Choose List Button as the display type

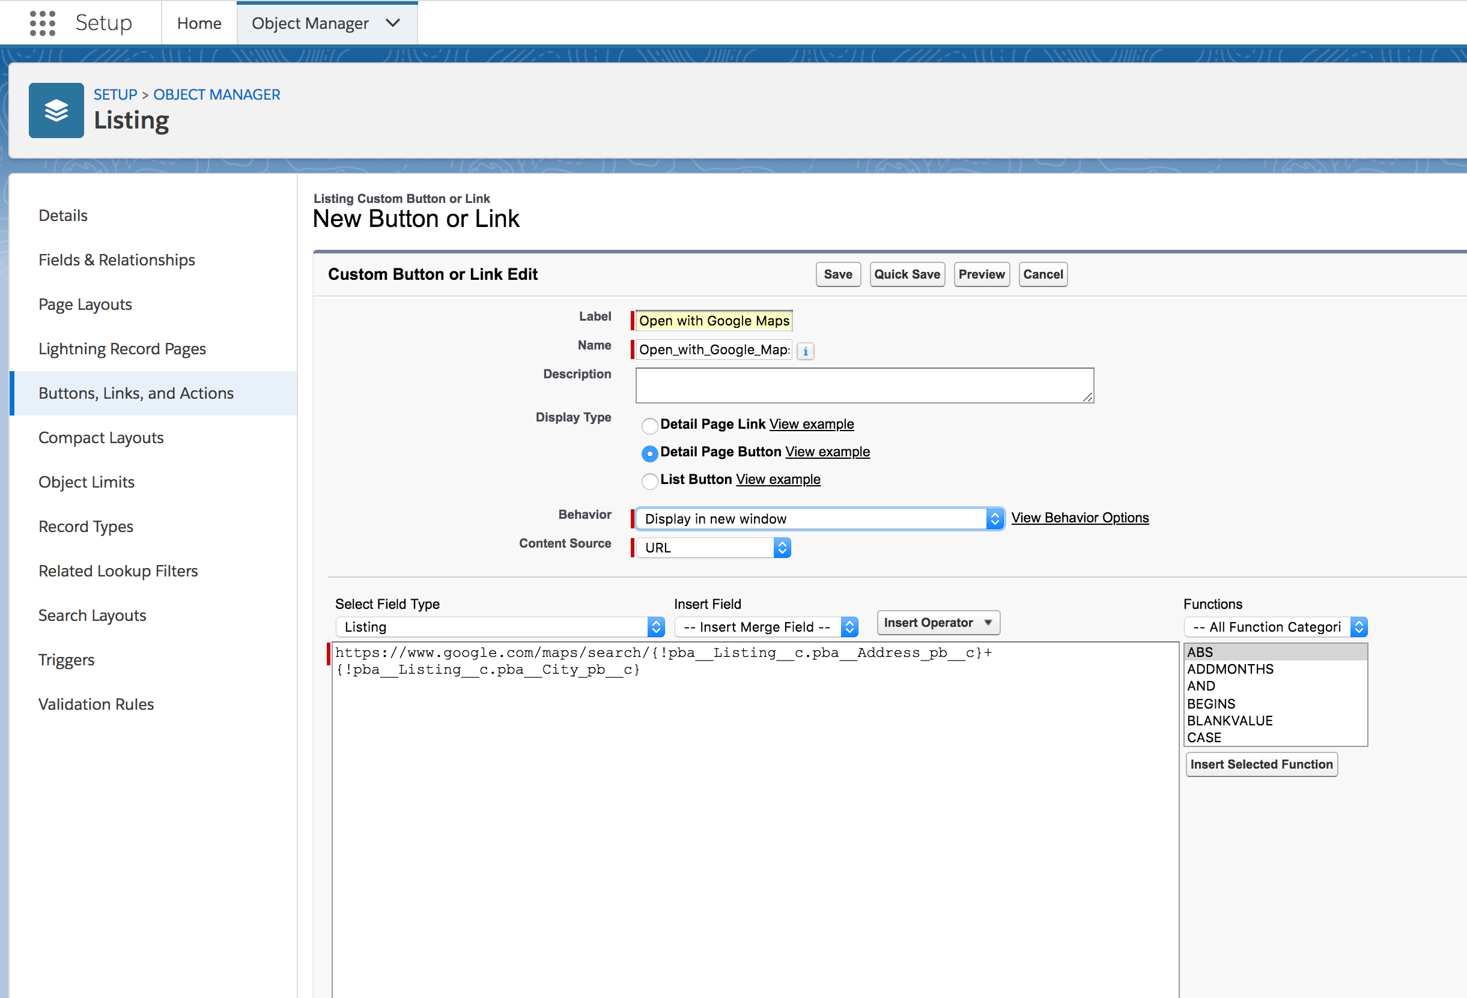pyautogui.click(x=649, y=482)
